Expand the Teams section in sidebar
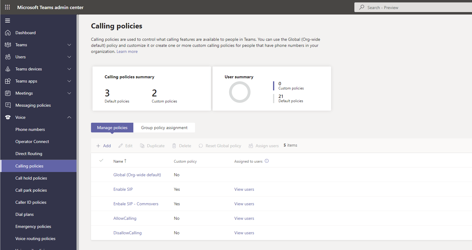 tap(69, 45)
